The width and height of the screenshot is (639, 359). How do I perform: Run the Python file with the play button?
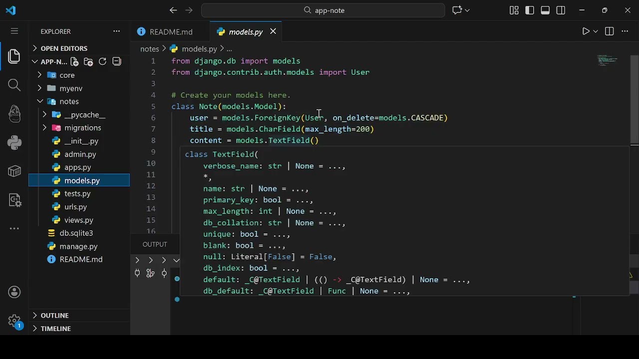coord(586,31)
